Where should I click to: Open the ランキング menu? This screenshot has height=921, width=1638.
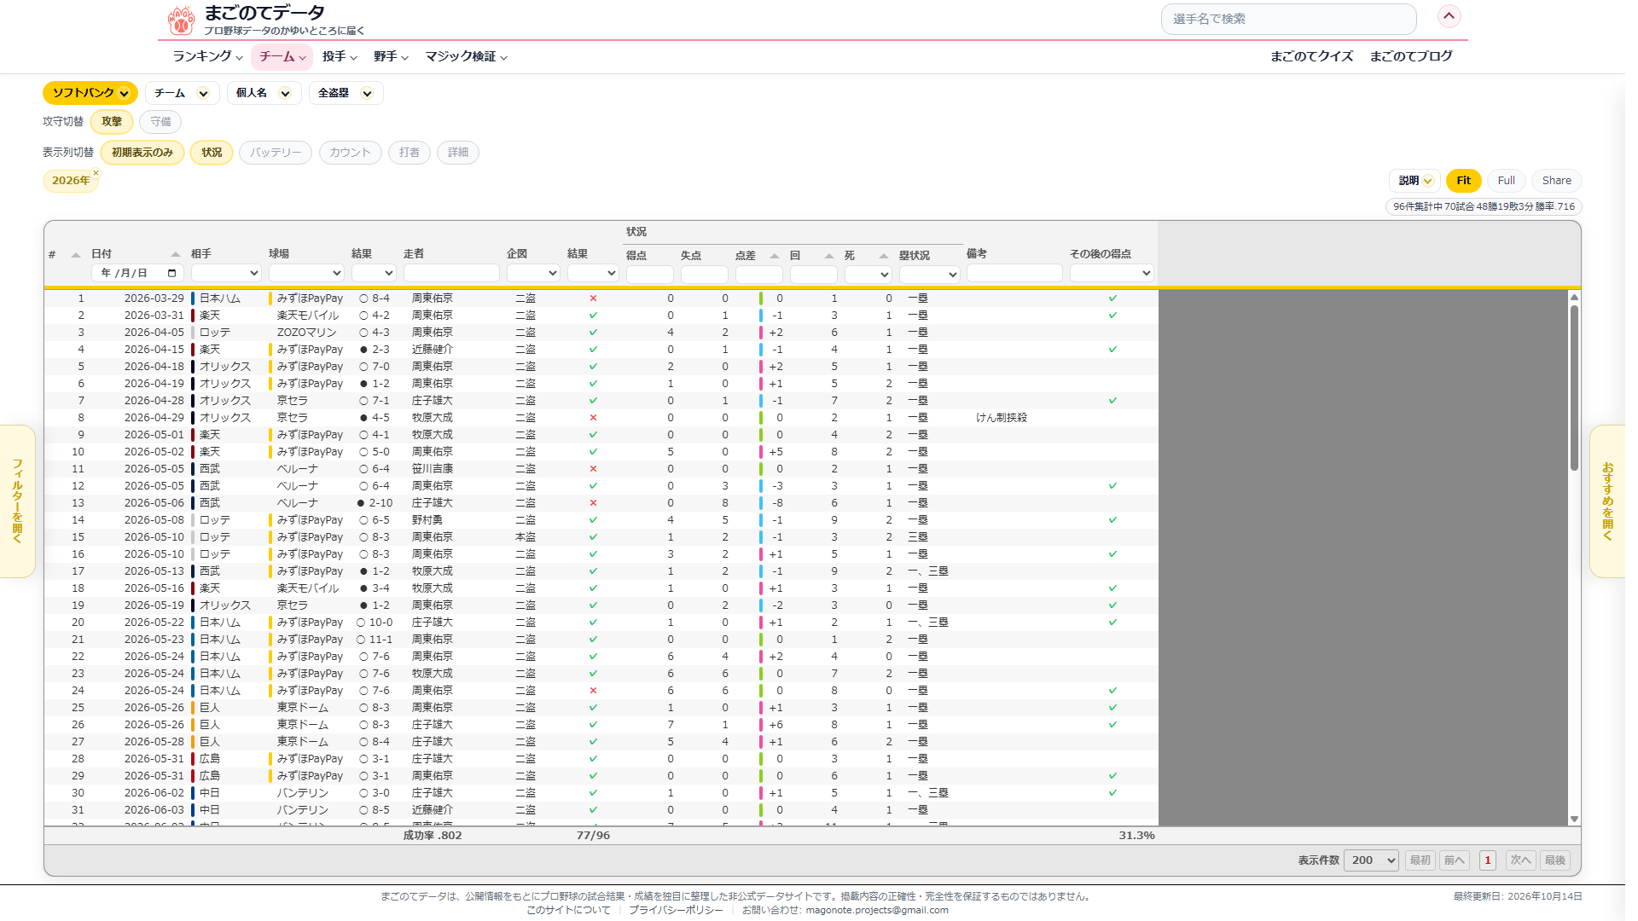(x=208, y=56)
